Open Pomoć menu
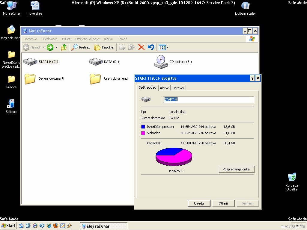The image size is (307, 230). pos(122,39)
